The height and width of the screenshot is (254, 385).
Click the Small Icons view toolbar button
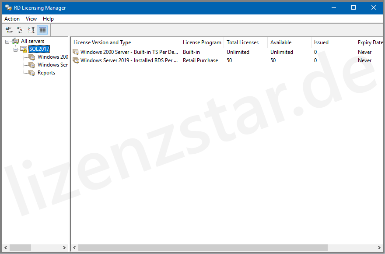pyautogui.click(x=20, y=30)
